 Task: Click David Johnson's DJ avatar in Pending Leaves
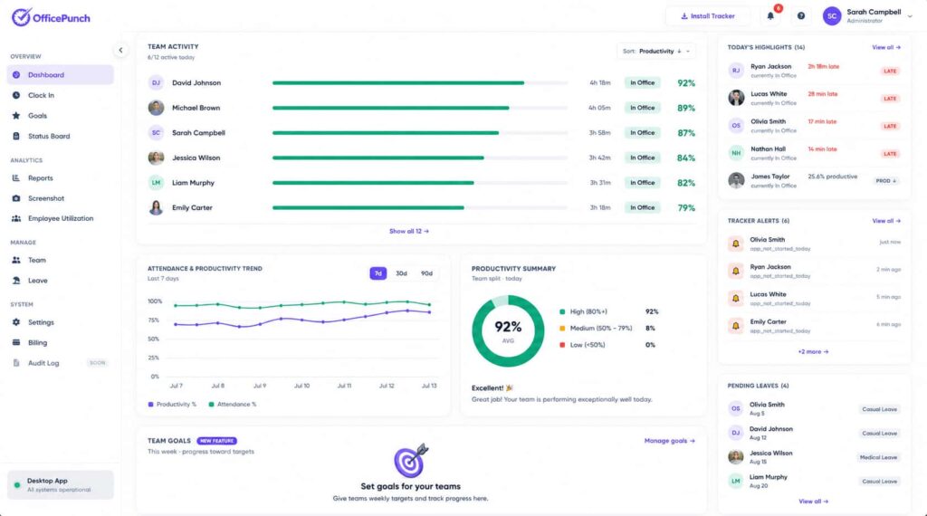pos(735,433)
